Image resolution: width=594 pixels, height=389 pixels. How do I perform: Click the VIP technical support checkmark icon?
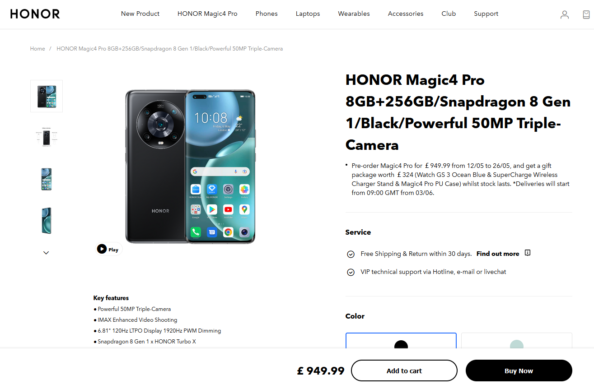point(351,272)
